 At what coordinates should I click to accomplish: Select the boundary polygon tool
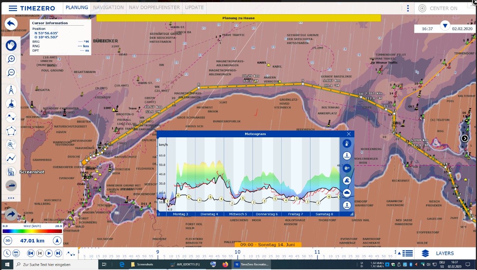[x=11, y=131]
